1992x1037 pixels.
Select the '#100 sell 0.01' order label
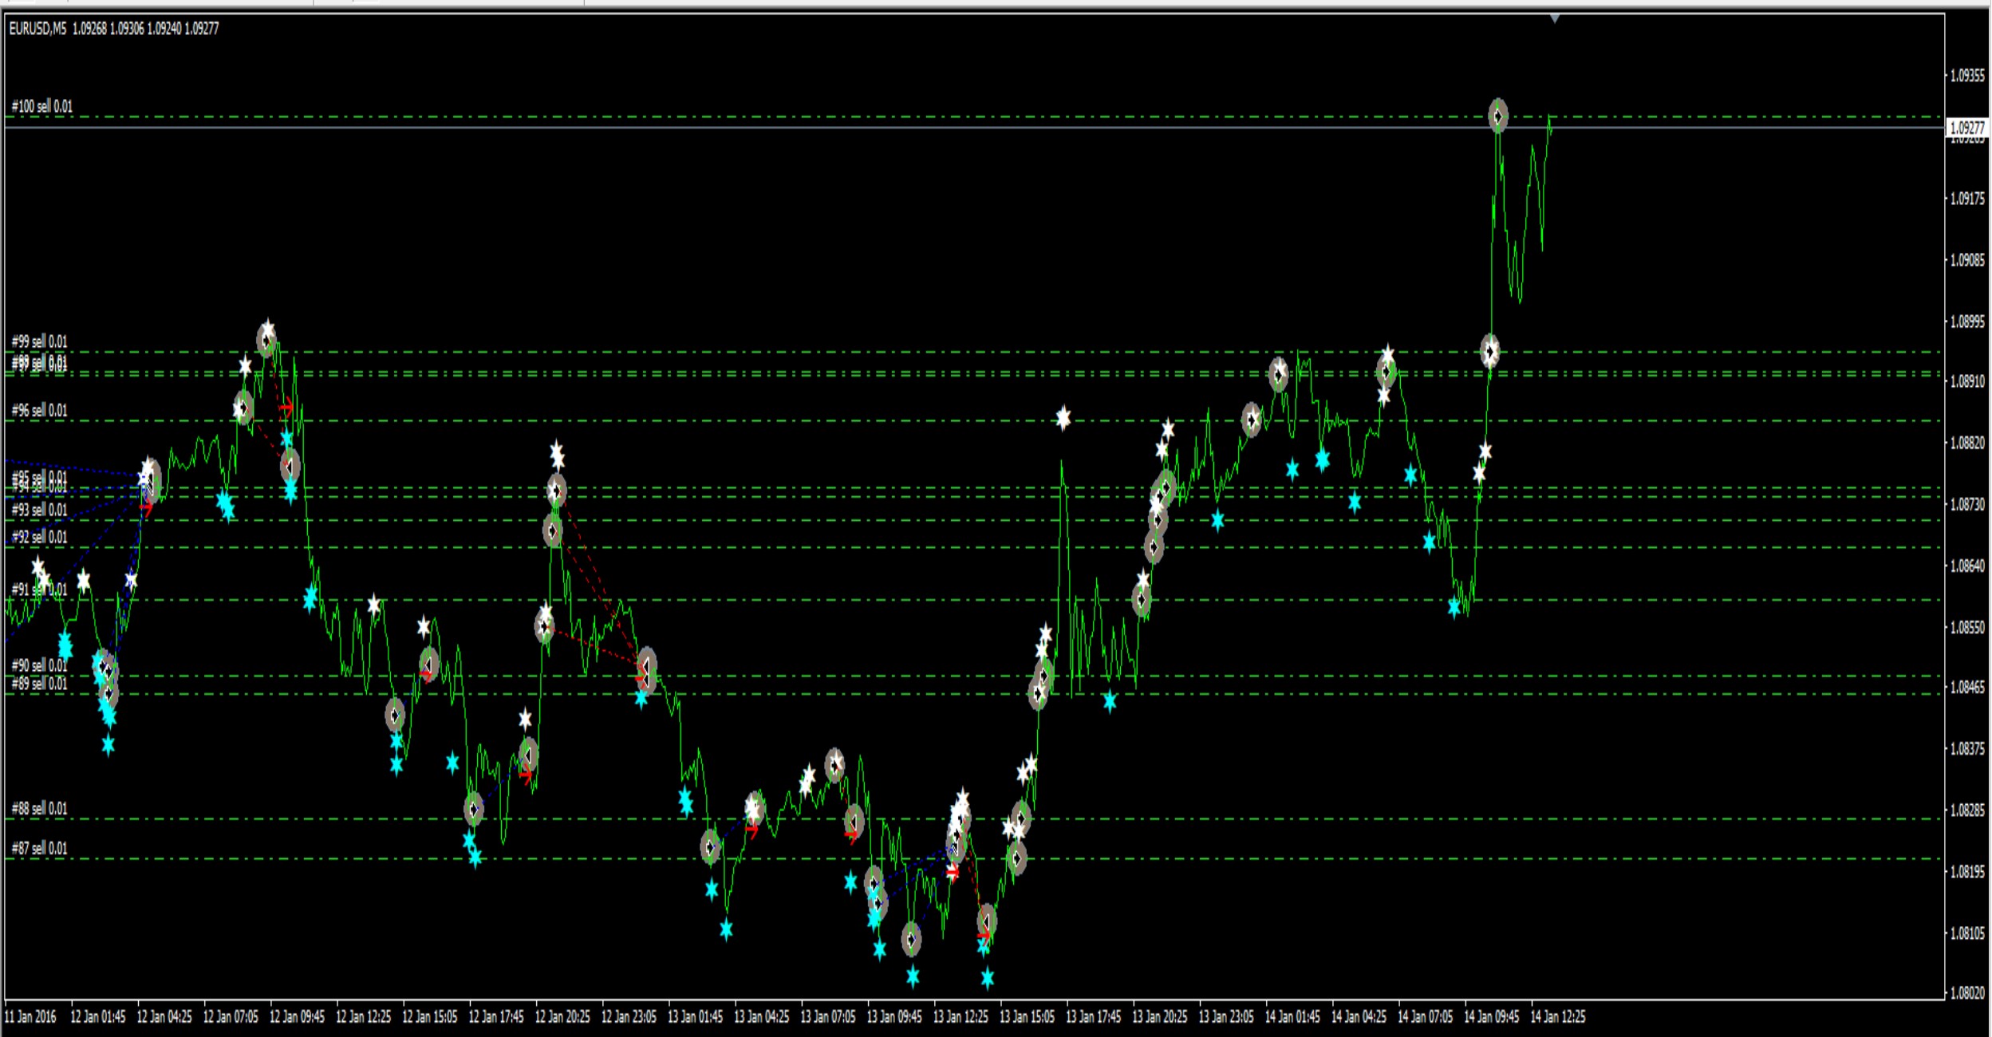point(42,106)
